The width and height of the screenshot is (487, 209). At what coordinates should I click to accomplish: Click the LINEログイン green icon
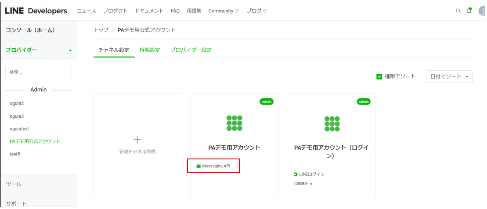(296, 174)
